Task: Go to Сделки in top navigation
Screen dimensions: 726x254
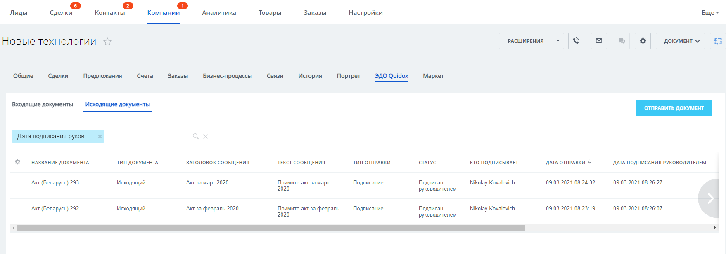Action: (x=61, y=13)
